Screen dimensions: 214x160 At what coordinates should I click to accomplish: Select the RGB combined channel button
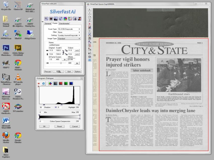pos(50,83)
